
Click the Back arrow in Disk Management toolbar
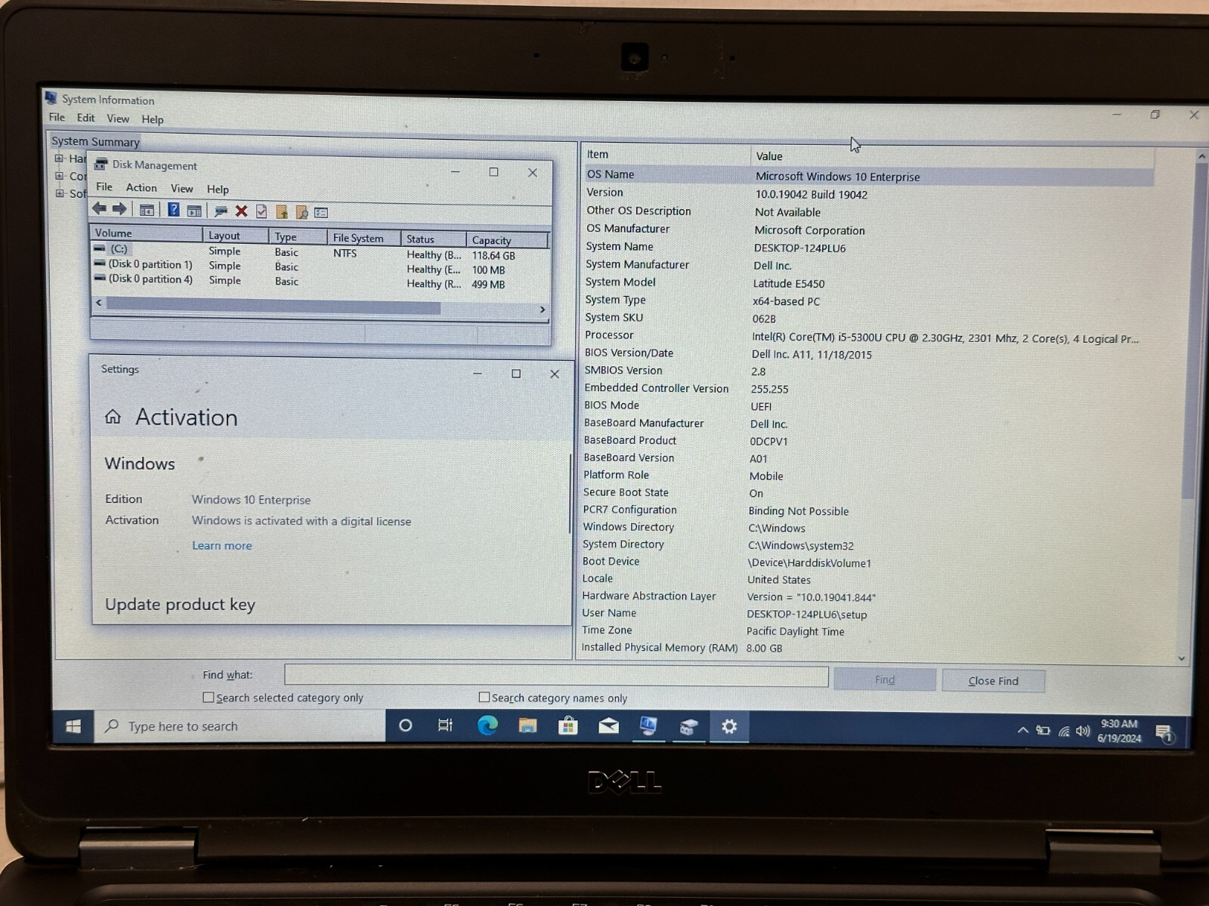[x=99, y=209]
